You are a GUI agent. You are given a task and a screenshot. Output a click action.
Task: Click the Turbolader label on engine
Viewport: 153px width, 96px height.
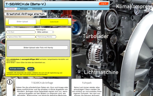click(96, 36)
